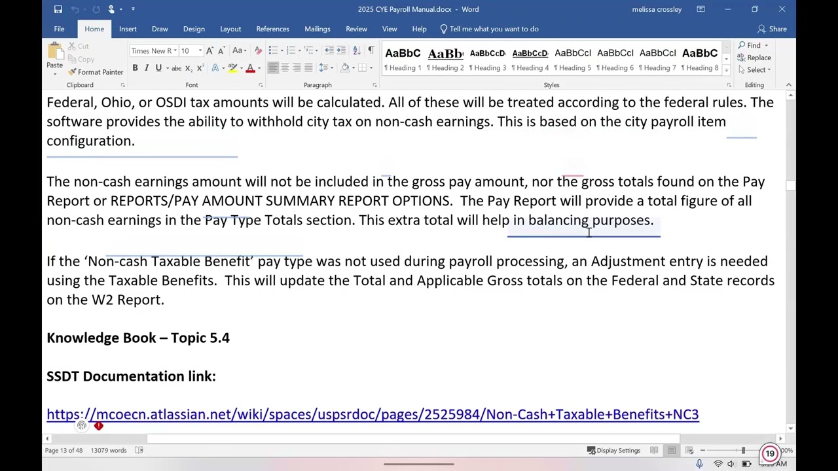Increase font size with Grow Font

[209, 51]
